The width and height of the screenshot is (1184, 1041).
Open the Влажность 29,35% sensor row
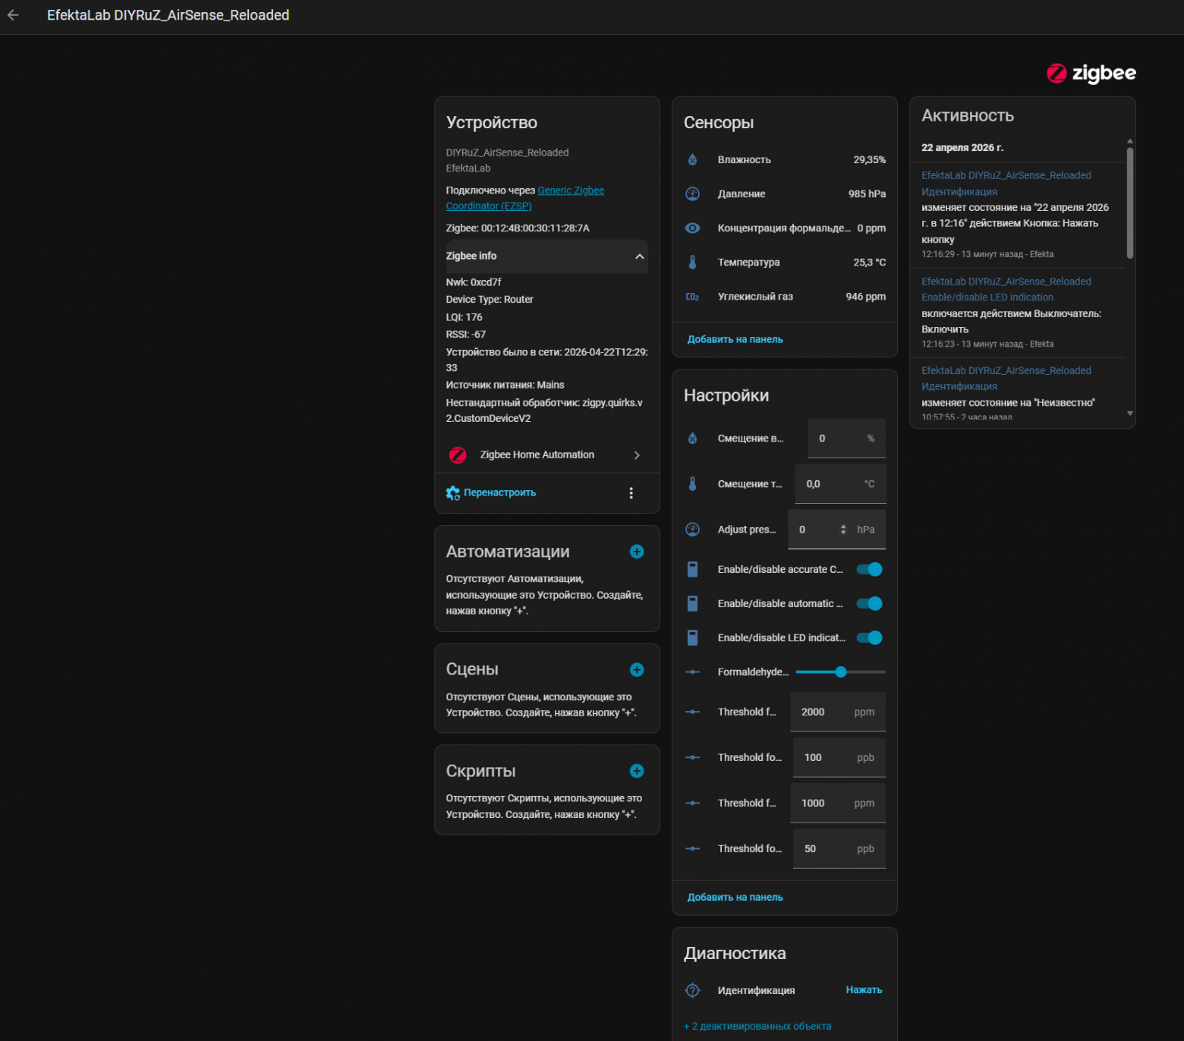(785, 160)
